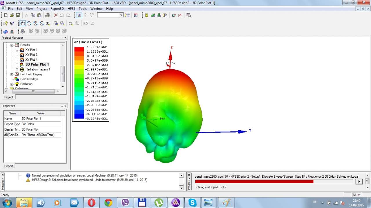Click the progress bar arrow button

click(359, 181)
